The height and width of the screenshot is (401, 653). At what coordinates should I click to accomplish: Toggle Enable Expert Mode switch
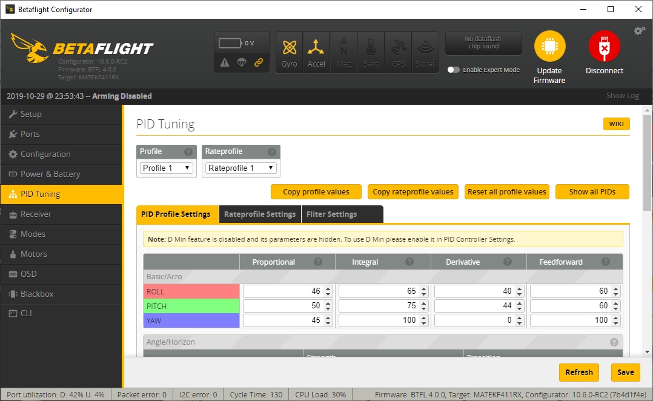(453, 70)
